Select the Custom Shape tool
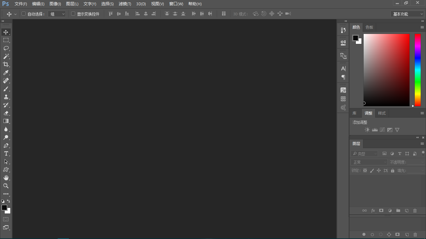426x239 pixels. click(6, 170)
